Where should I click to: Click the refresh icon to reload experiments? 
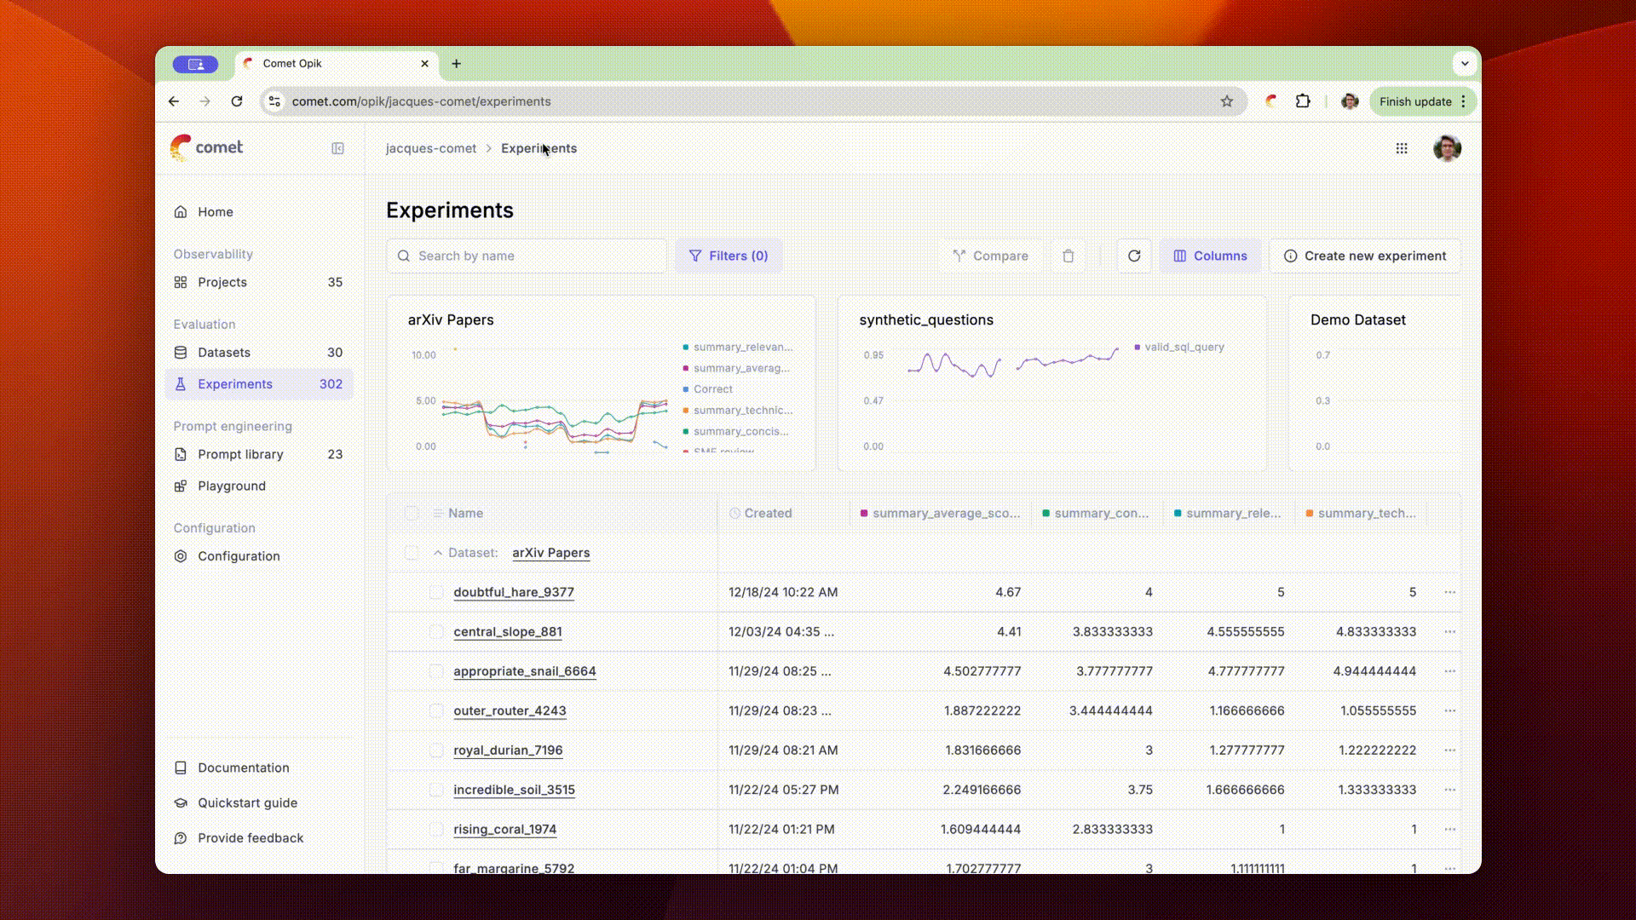pyautogui.click(x=1134, y=255)
